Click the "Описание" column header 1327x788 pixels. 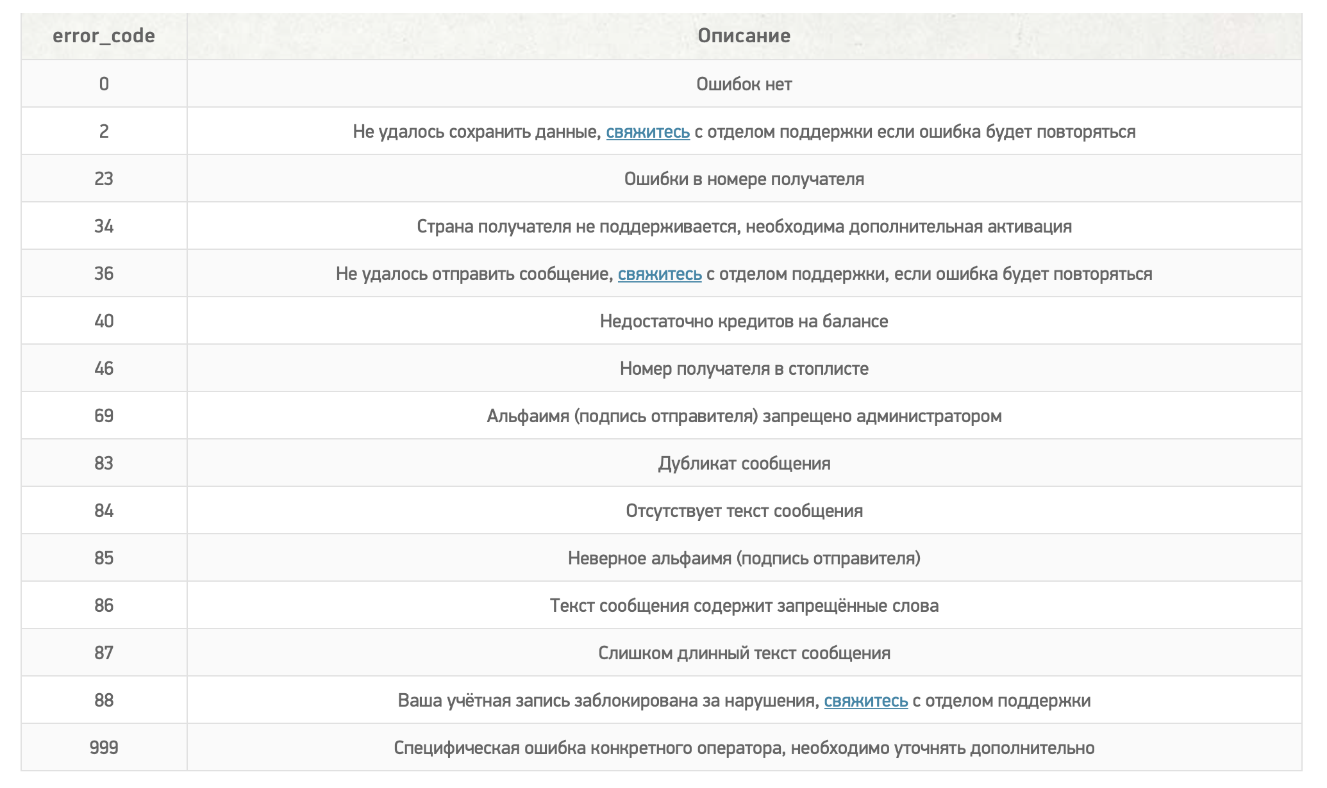coord(744,36)
